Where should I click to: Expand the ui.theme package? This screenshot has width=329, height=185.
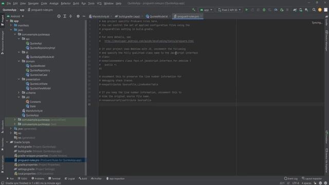pyautogui.click(x=19, y=92)
